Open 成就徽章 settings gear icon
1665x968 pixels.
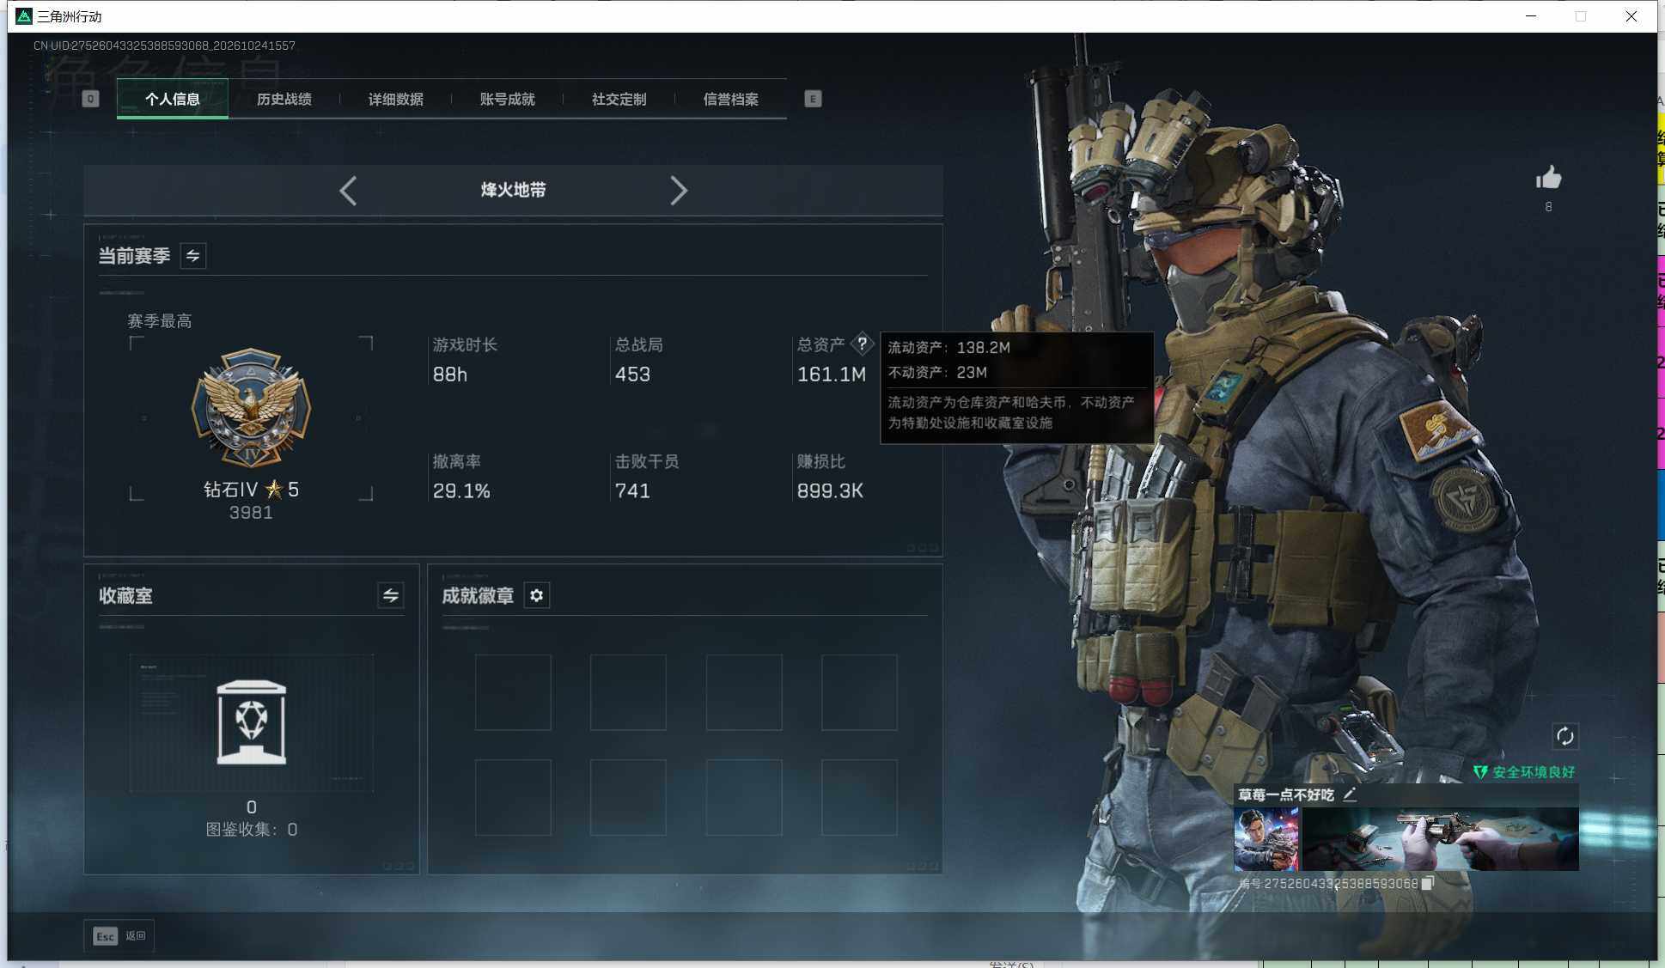[536, 595]
